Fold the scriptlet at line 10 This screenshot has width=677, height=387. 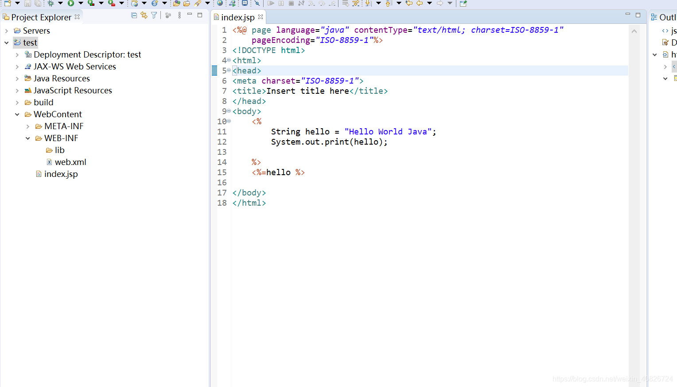(229, 121)
